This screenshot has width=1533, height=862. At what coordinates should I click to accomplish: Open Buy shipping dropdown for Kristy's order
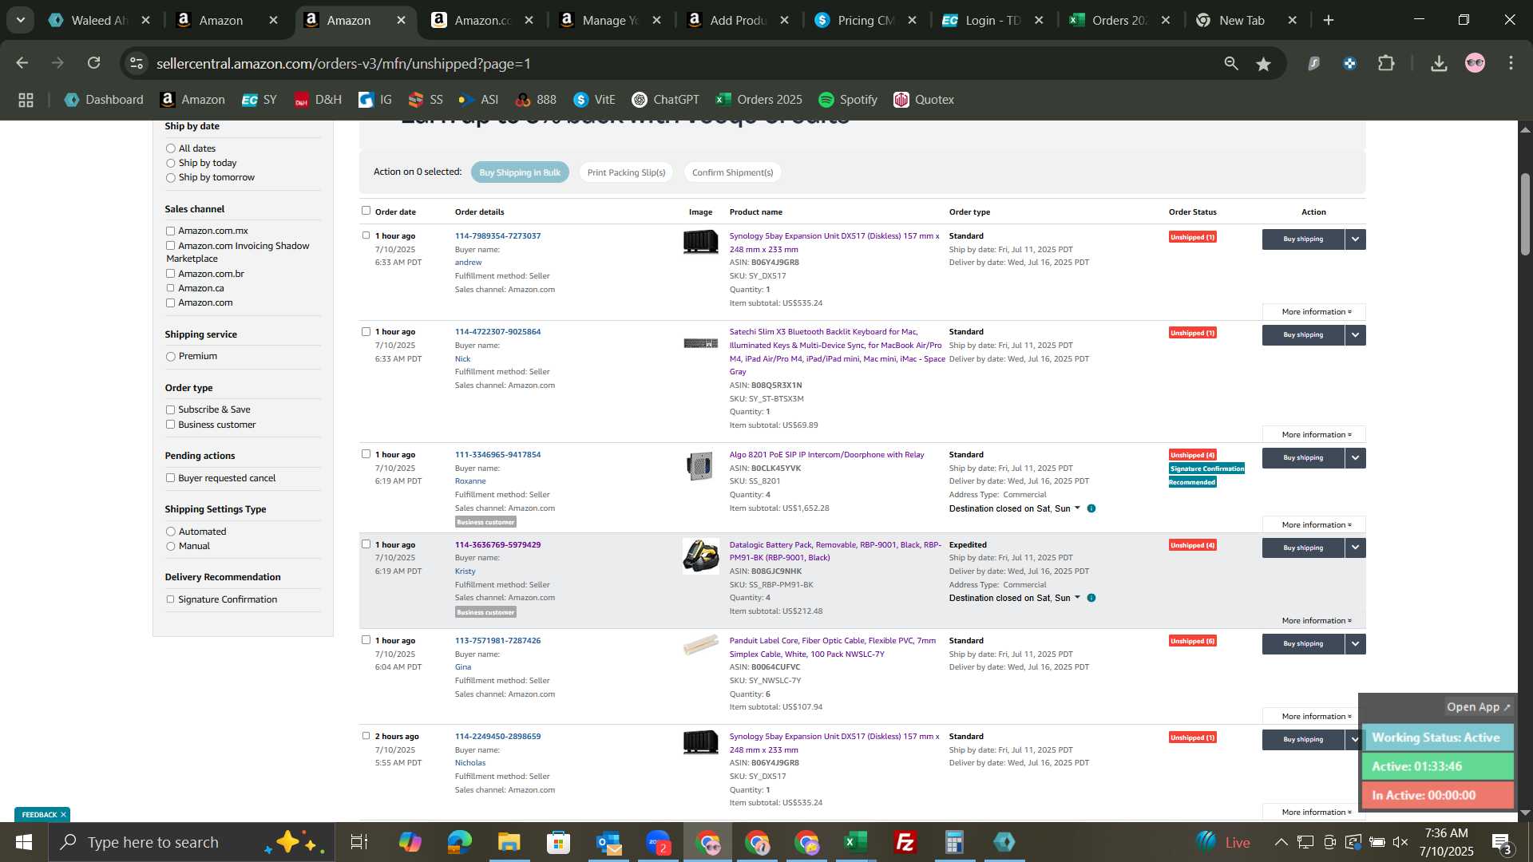coord(1355,548)
